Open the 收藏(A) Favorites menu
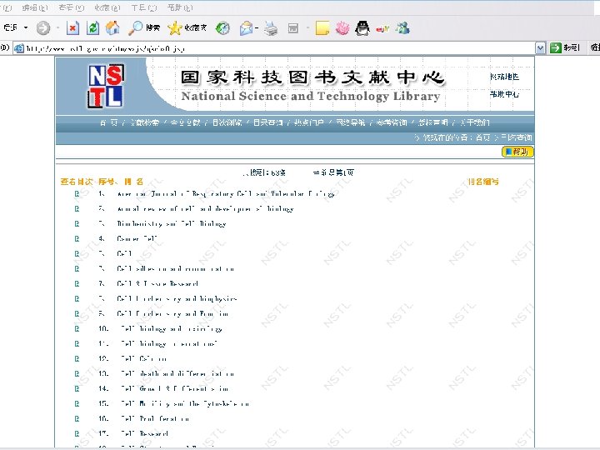The height and width of the screenshot is (450, 600). click(107, 7)
